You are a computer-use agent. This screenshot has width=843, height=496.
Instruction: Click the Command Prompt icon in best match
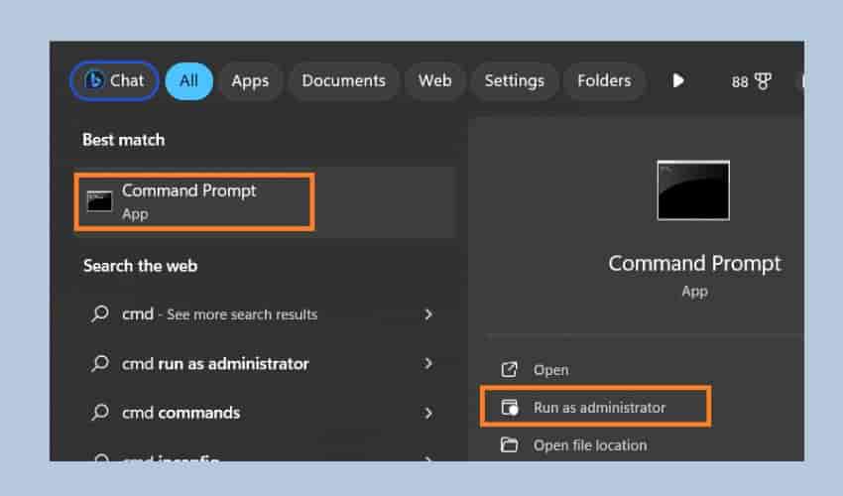point(99,201)
